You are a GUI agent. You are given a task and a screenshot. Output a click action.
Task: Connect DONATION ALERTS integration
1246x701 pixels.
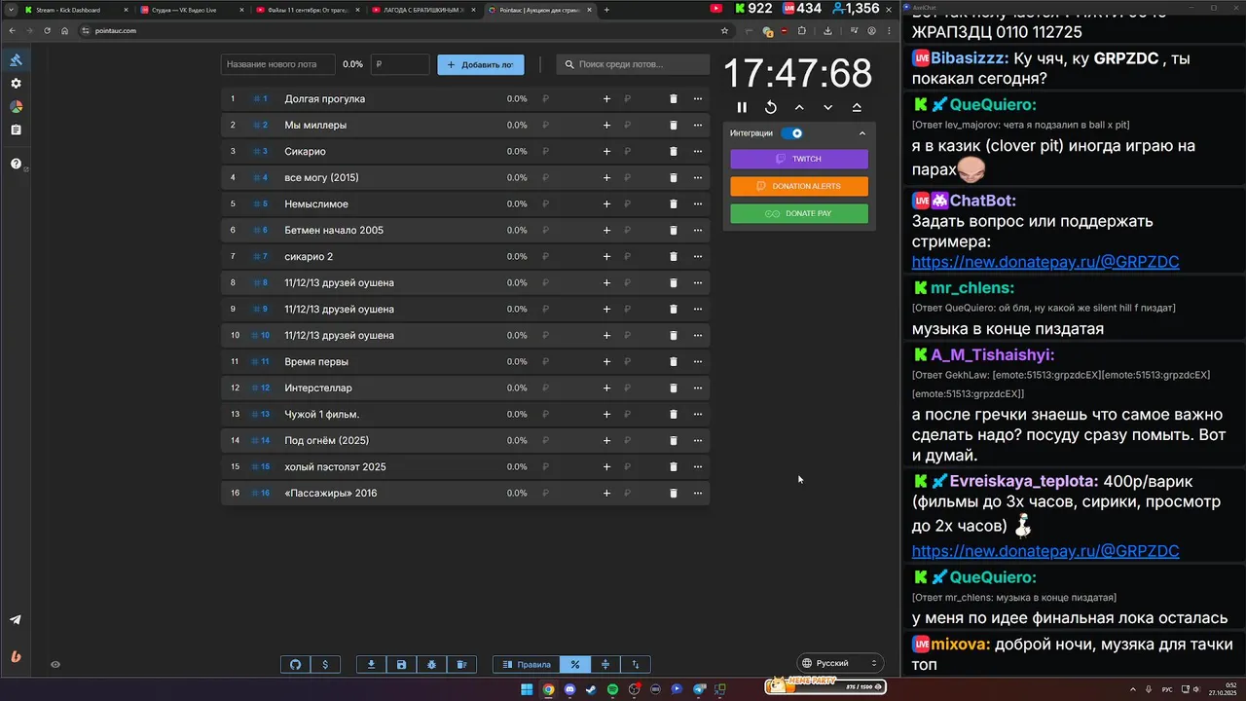pyautogui.click(x=799, y=186)
